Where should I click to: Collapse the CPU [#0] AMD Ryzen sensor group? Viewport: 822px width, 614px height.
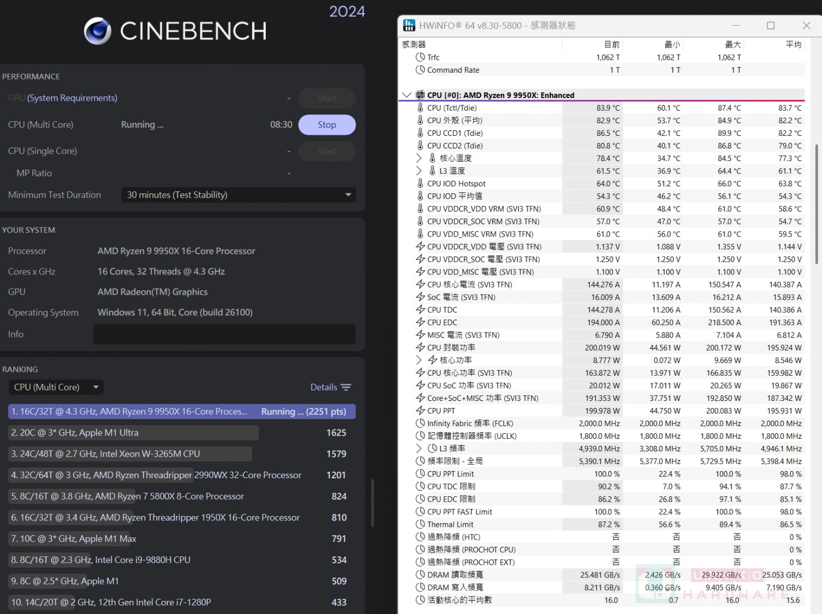pyautogui.click(x=407, y=95)
